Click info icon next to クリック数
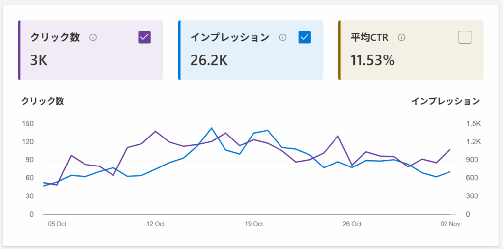The width and height of the screenshot is (503, 249). (93, 37)
